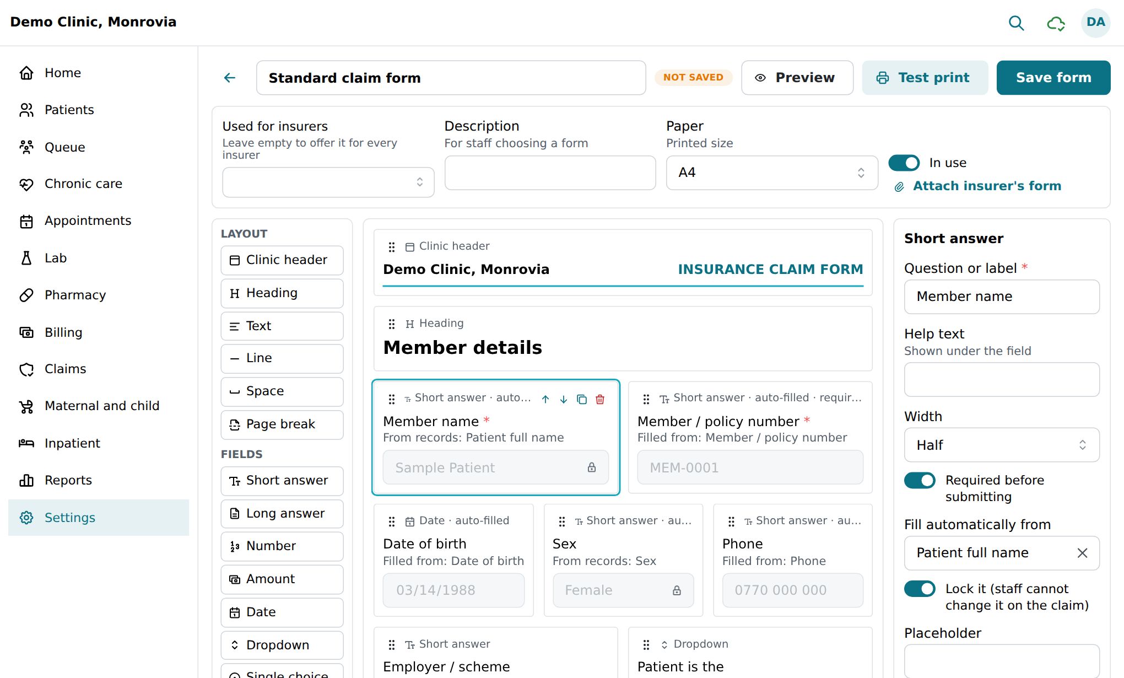Open Maternal and child in sidebar
The width and height of the screenshot is (1124, 678).
coord(99,406)
